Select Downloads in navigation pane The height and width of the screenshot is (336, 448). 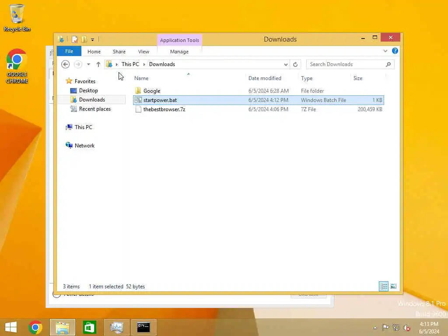pos(92,100)
